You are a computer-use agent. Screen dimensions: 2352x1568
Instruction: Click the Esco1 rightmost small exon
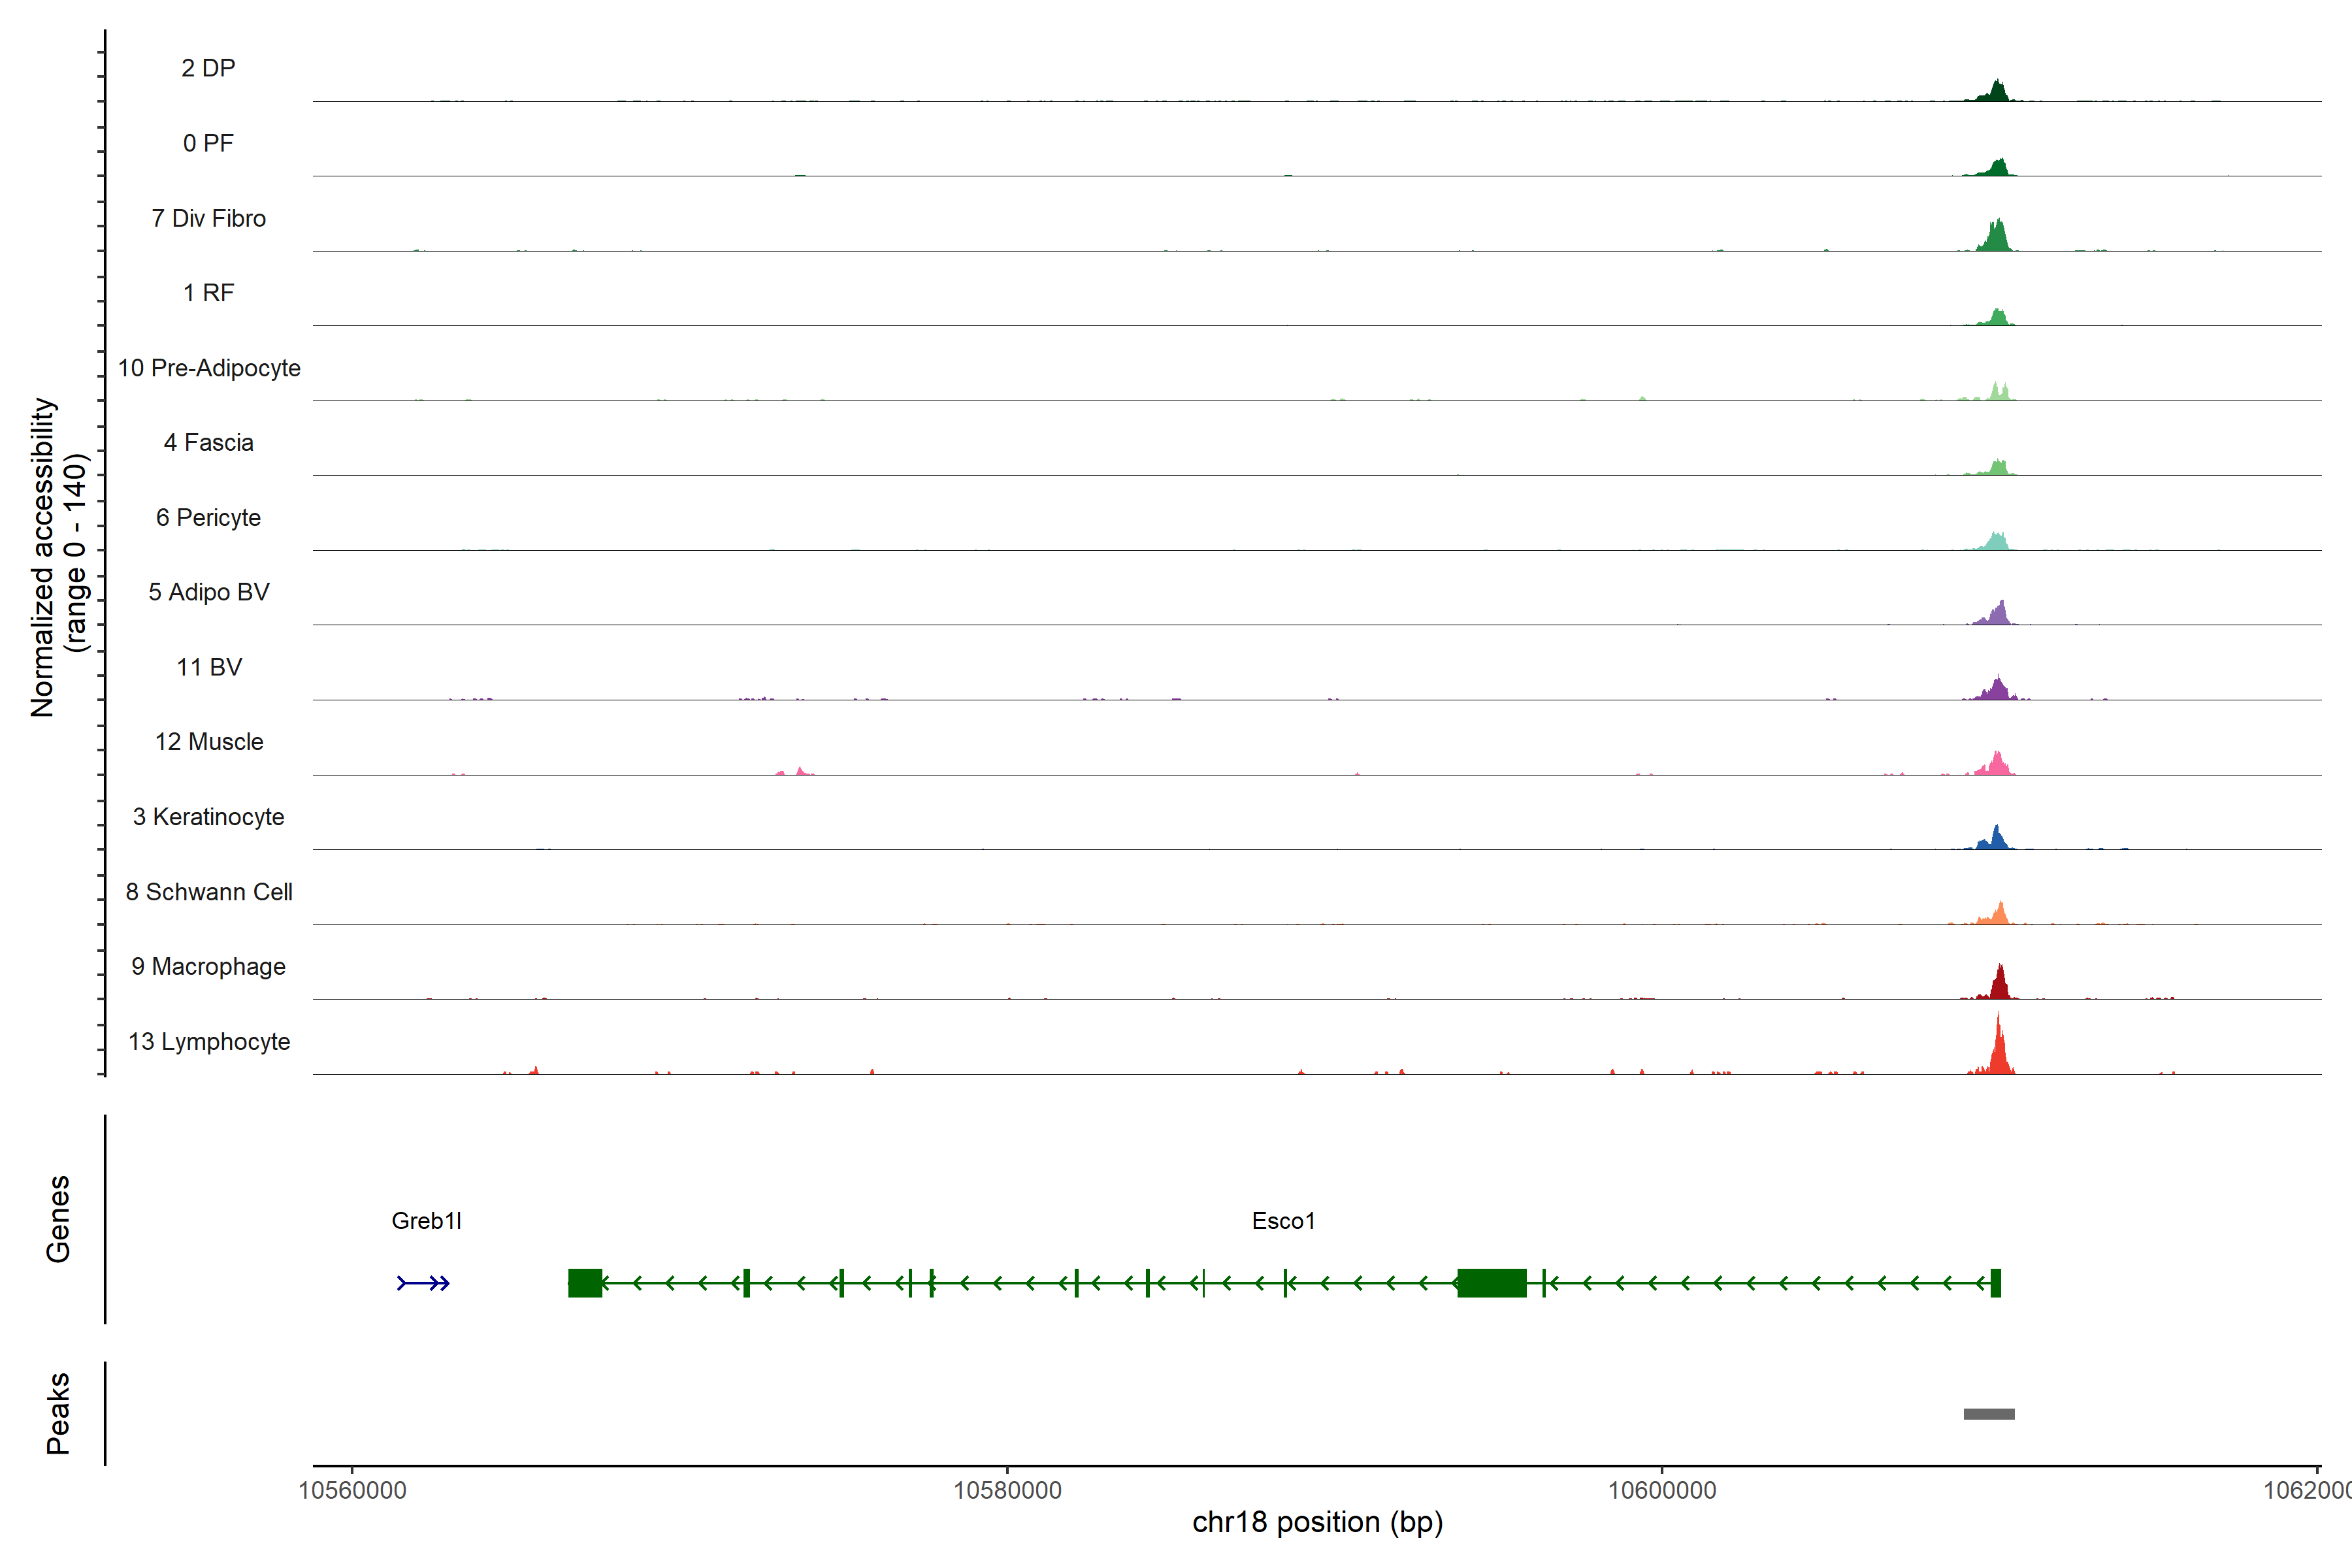(x=1996, y=1283)
